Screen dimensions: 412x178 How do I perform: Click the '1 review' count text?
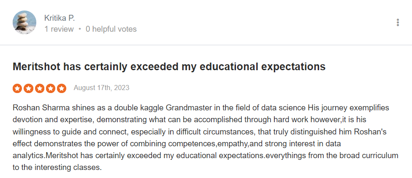(59, 29)
